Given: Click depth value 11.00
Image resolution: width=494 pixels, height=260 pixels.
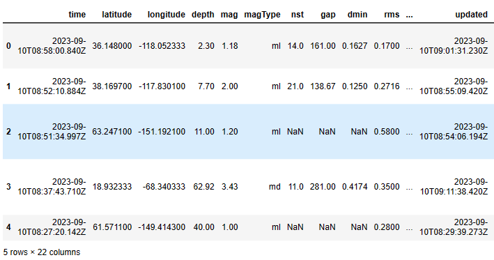Looking at the screenshot, I should click(204, 132).
